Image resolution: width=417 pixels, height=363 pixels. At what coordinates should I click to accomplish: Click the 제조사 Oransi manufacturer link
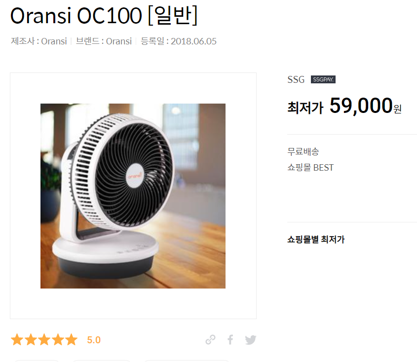click(x=39, y=41)
